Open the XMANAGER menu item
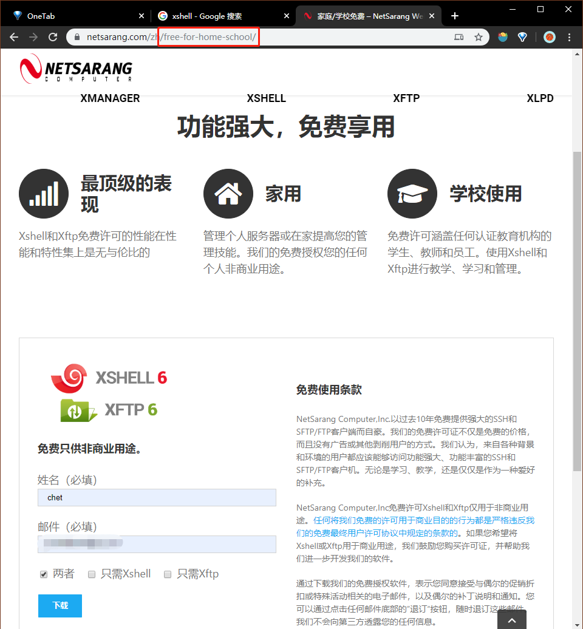This screenshot has width=583, height=629. (x=110, y=98)
